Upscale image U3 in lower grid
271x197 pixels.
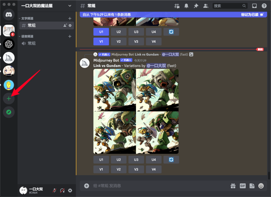click(136, 160)
